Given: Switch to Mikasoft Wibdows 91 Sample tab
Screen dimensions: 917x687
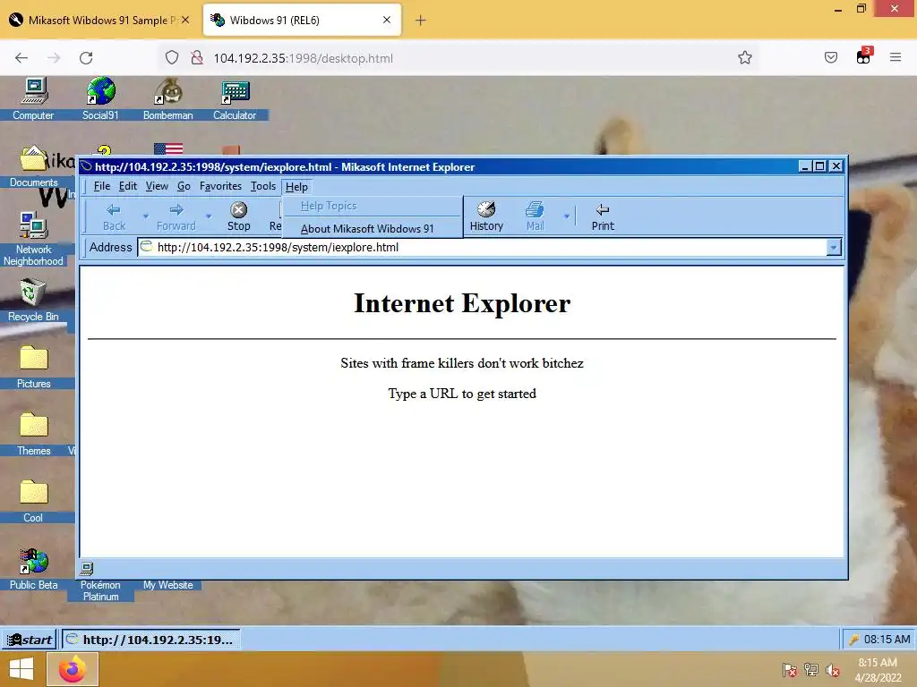Looking at the screenshot, I should point(100,21).
